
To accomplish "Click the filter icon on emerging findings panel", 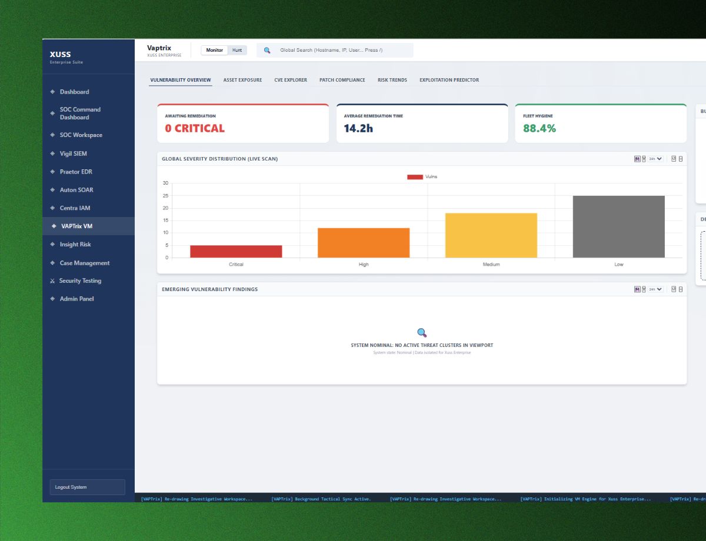I will click(643, 289).
